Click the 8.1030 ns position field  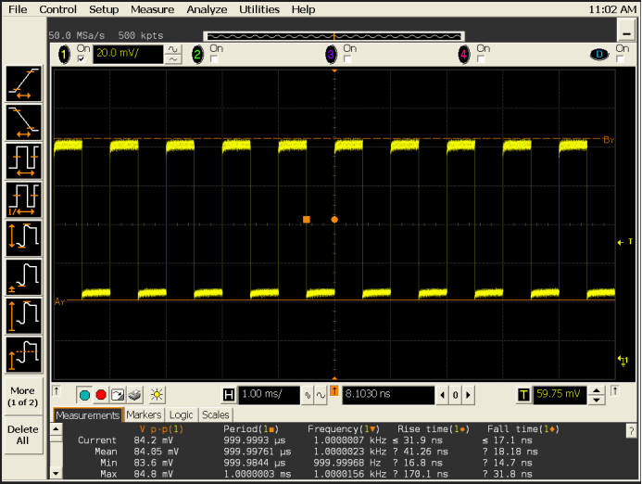pos(388,395)
